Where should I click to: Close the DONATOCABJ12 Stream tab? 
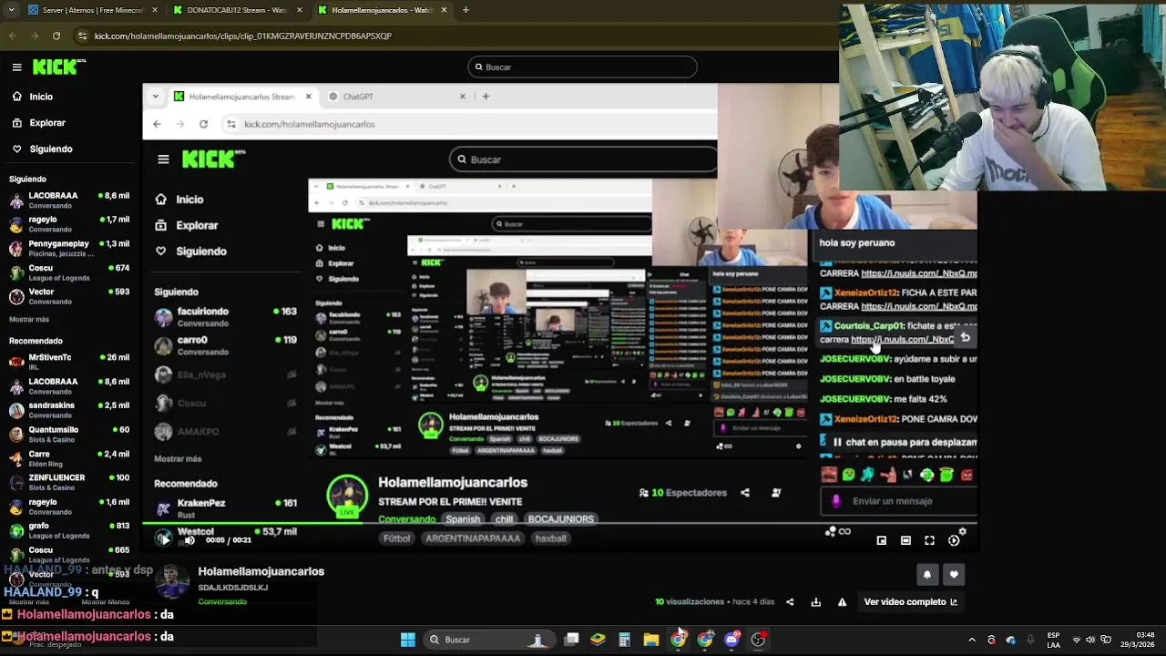click(299, 10)
